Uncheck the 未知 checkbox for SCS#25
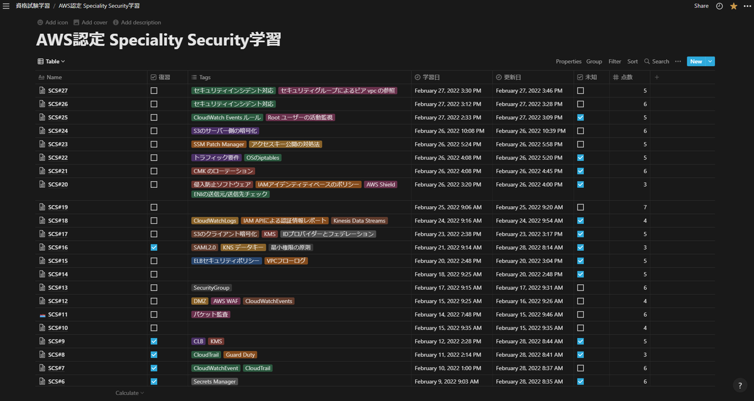The image size is (754, 401). click(581, 118)
